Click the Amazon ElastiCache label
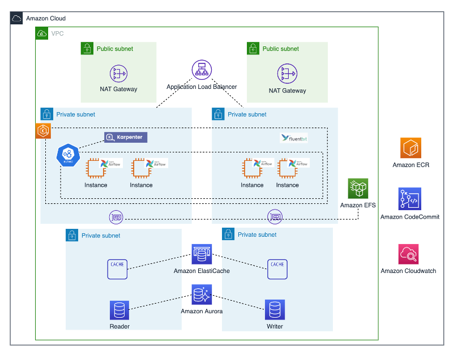This screenshot has width=449, height=354. tap(202, 271)
